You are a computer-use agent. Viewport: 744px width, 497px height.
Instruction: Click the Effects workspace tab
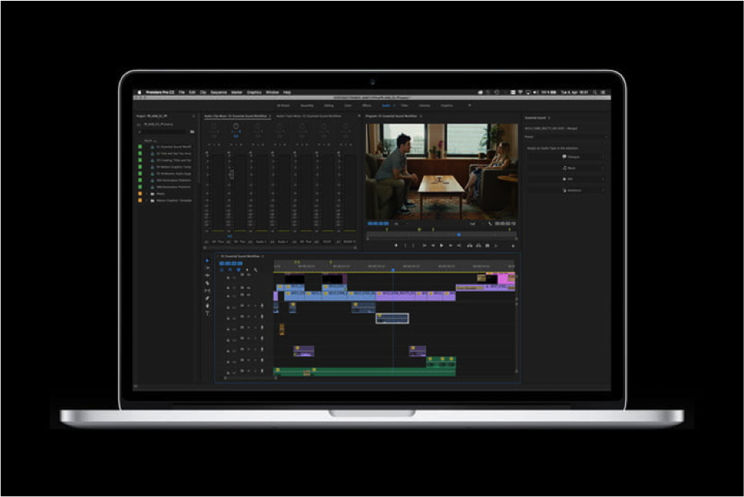pos(367,106)
